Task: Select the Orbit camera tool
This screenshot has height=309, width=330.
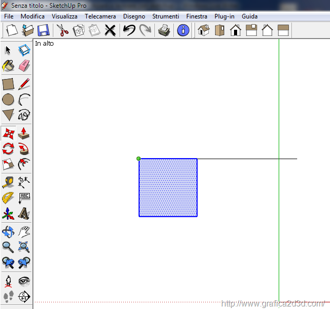Action: coord(8,231)
